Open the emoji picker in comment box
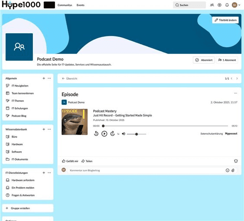 point(228,170)
